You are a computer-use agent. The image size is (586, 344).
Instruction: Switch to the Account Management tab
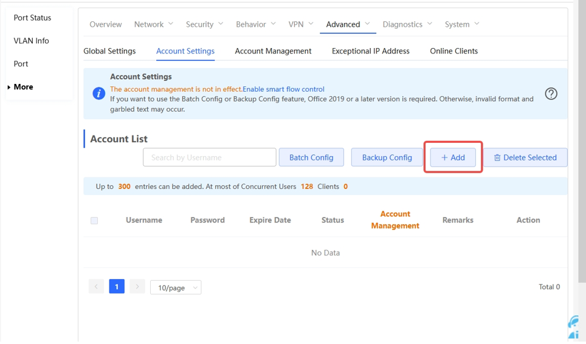click(273, 51)
